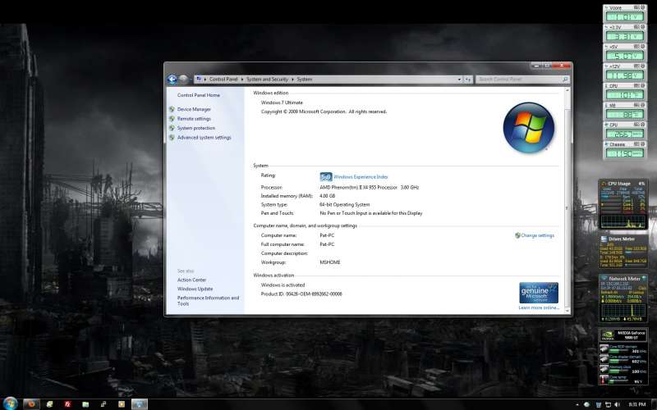Show hidden system tray icons
Viewport: 657px width, 410px height.
579,404
